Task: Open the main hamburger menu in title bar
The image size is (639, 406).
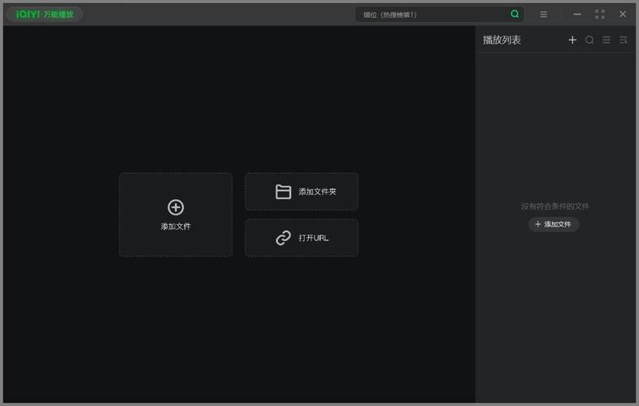Action: tap(543, 15)
